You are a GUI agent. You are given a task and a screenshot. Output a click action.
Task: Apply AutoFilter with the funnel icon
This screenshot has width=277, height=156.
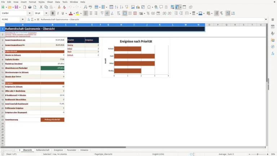point(127,7)
